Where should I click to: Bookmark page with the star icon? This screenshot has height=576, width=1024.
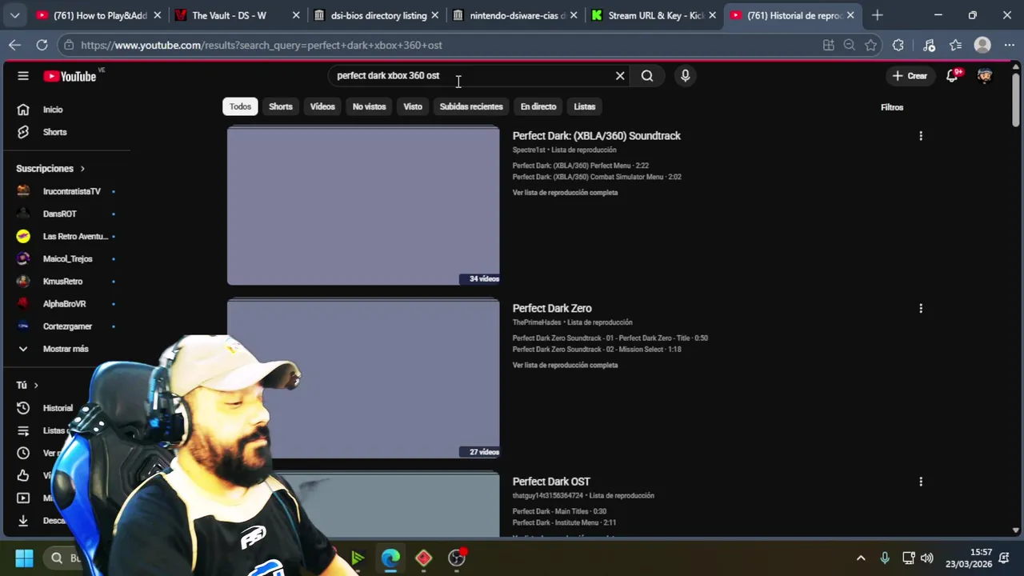pyautogui.click(x=871, y=46)
